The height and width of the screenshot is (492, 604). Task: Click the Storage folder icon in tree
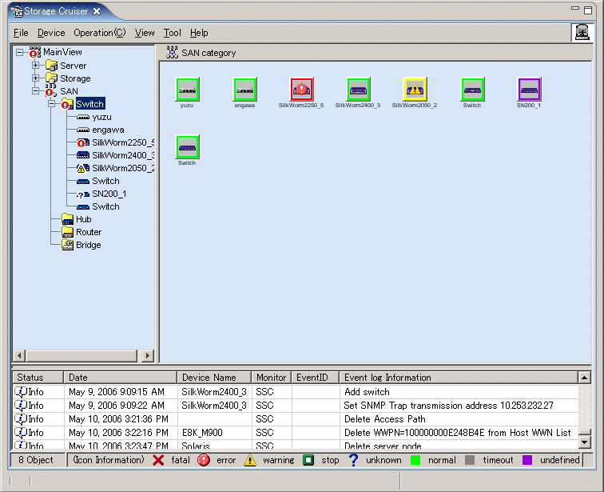pos(52,78)
